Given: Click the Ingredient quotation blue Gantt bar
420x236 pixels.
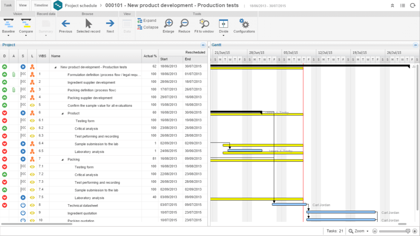Looking at the screenshot, I should pos(341,212).
